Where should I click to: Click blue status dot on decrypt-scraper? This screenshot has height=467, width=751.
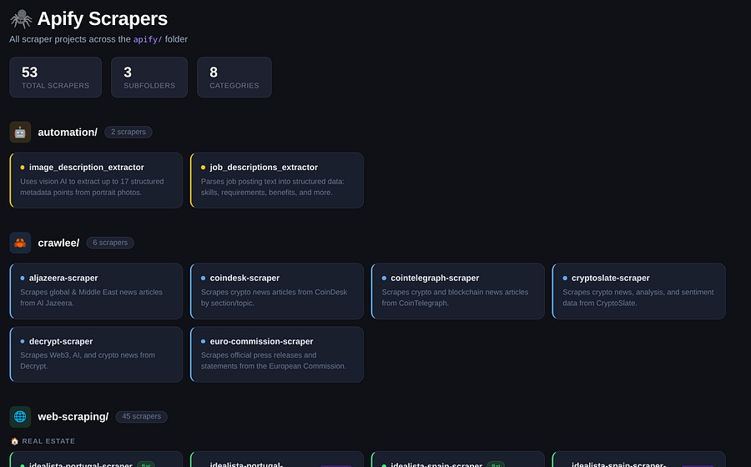click(x=23, y=342)
